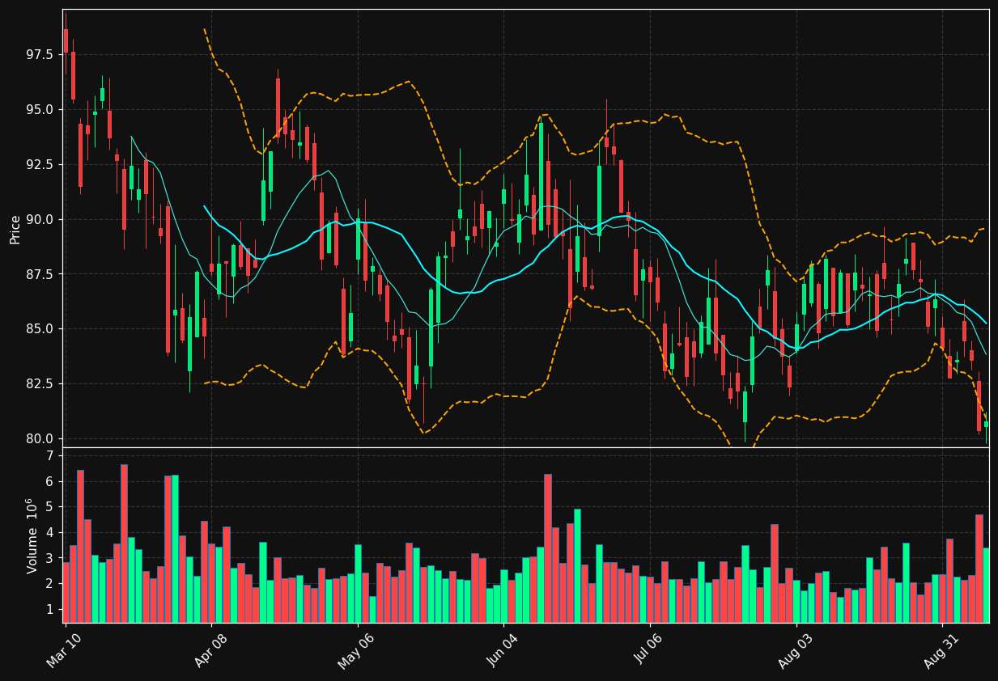
Task: Select the Apr 08 date label
Action: pos(210,650)
